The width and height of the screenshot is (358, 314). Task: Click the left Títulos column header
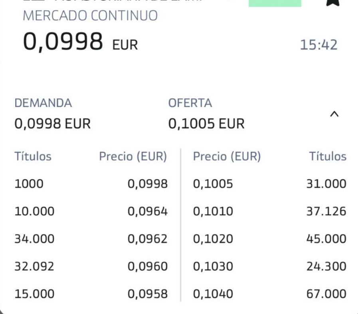tap(33, 156)
